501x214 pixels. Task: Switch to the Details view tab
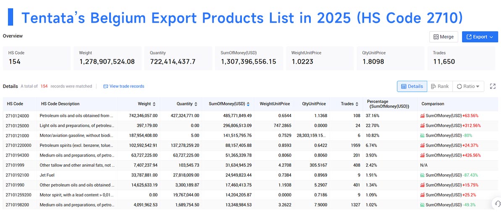pos(412,86)
